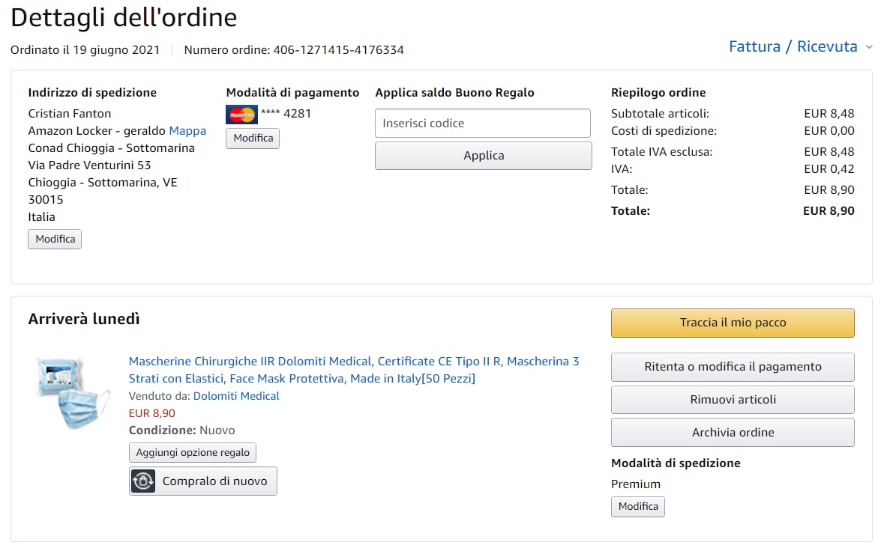Viewport: 893px width, 557px height.
Task: Click the Rimuovi articoli button
Action: (733, 400)
